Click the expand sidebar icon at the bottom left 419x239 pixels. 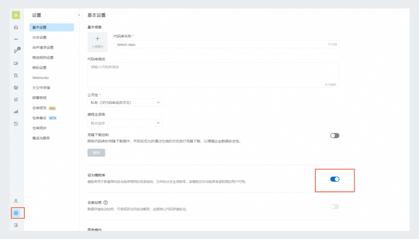[x=16, y=225]
